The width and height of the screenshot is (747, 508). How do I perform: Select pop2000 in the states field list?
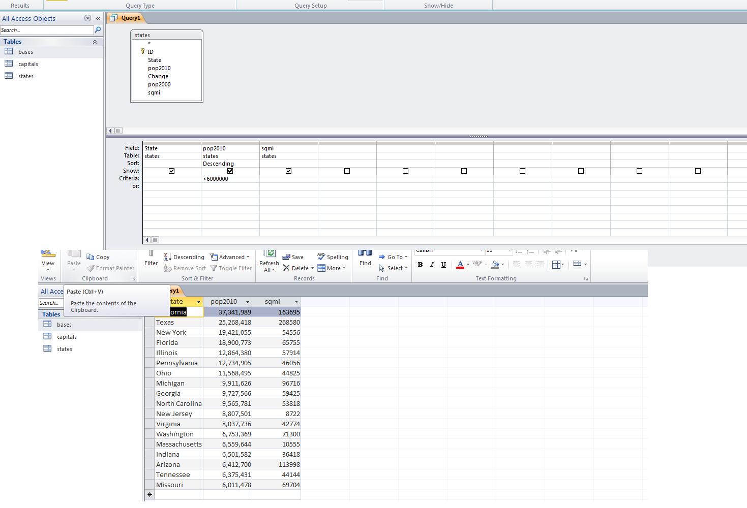pyautogui.click(x=159, y=84)
